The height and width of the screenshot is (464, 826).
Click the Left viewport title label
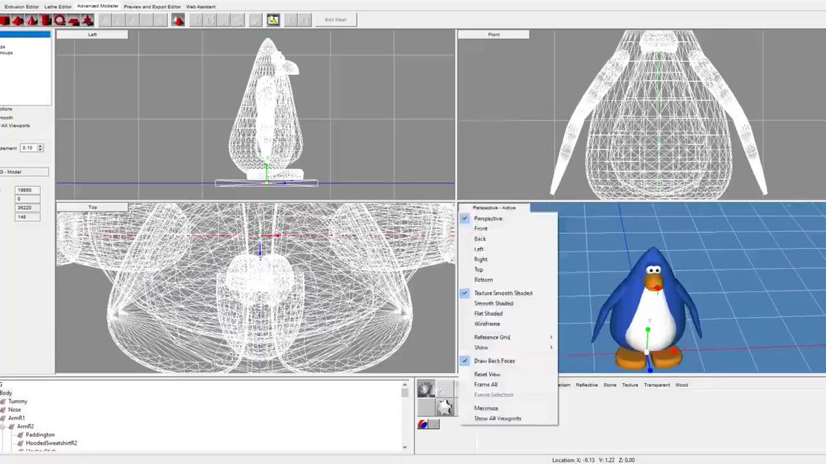click(92, 34)
